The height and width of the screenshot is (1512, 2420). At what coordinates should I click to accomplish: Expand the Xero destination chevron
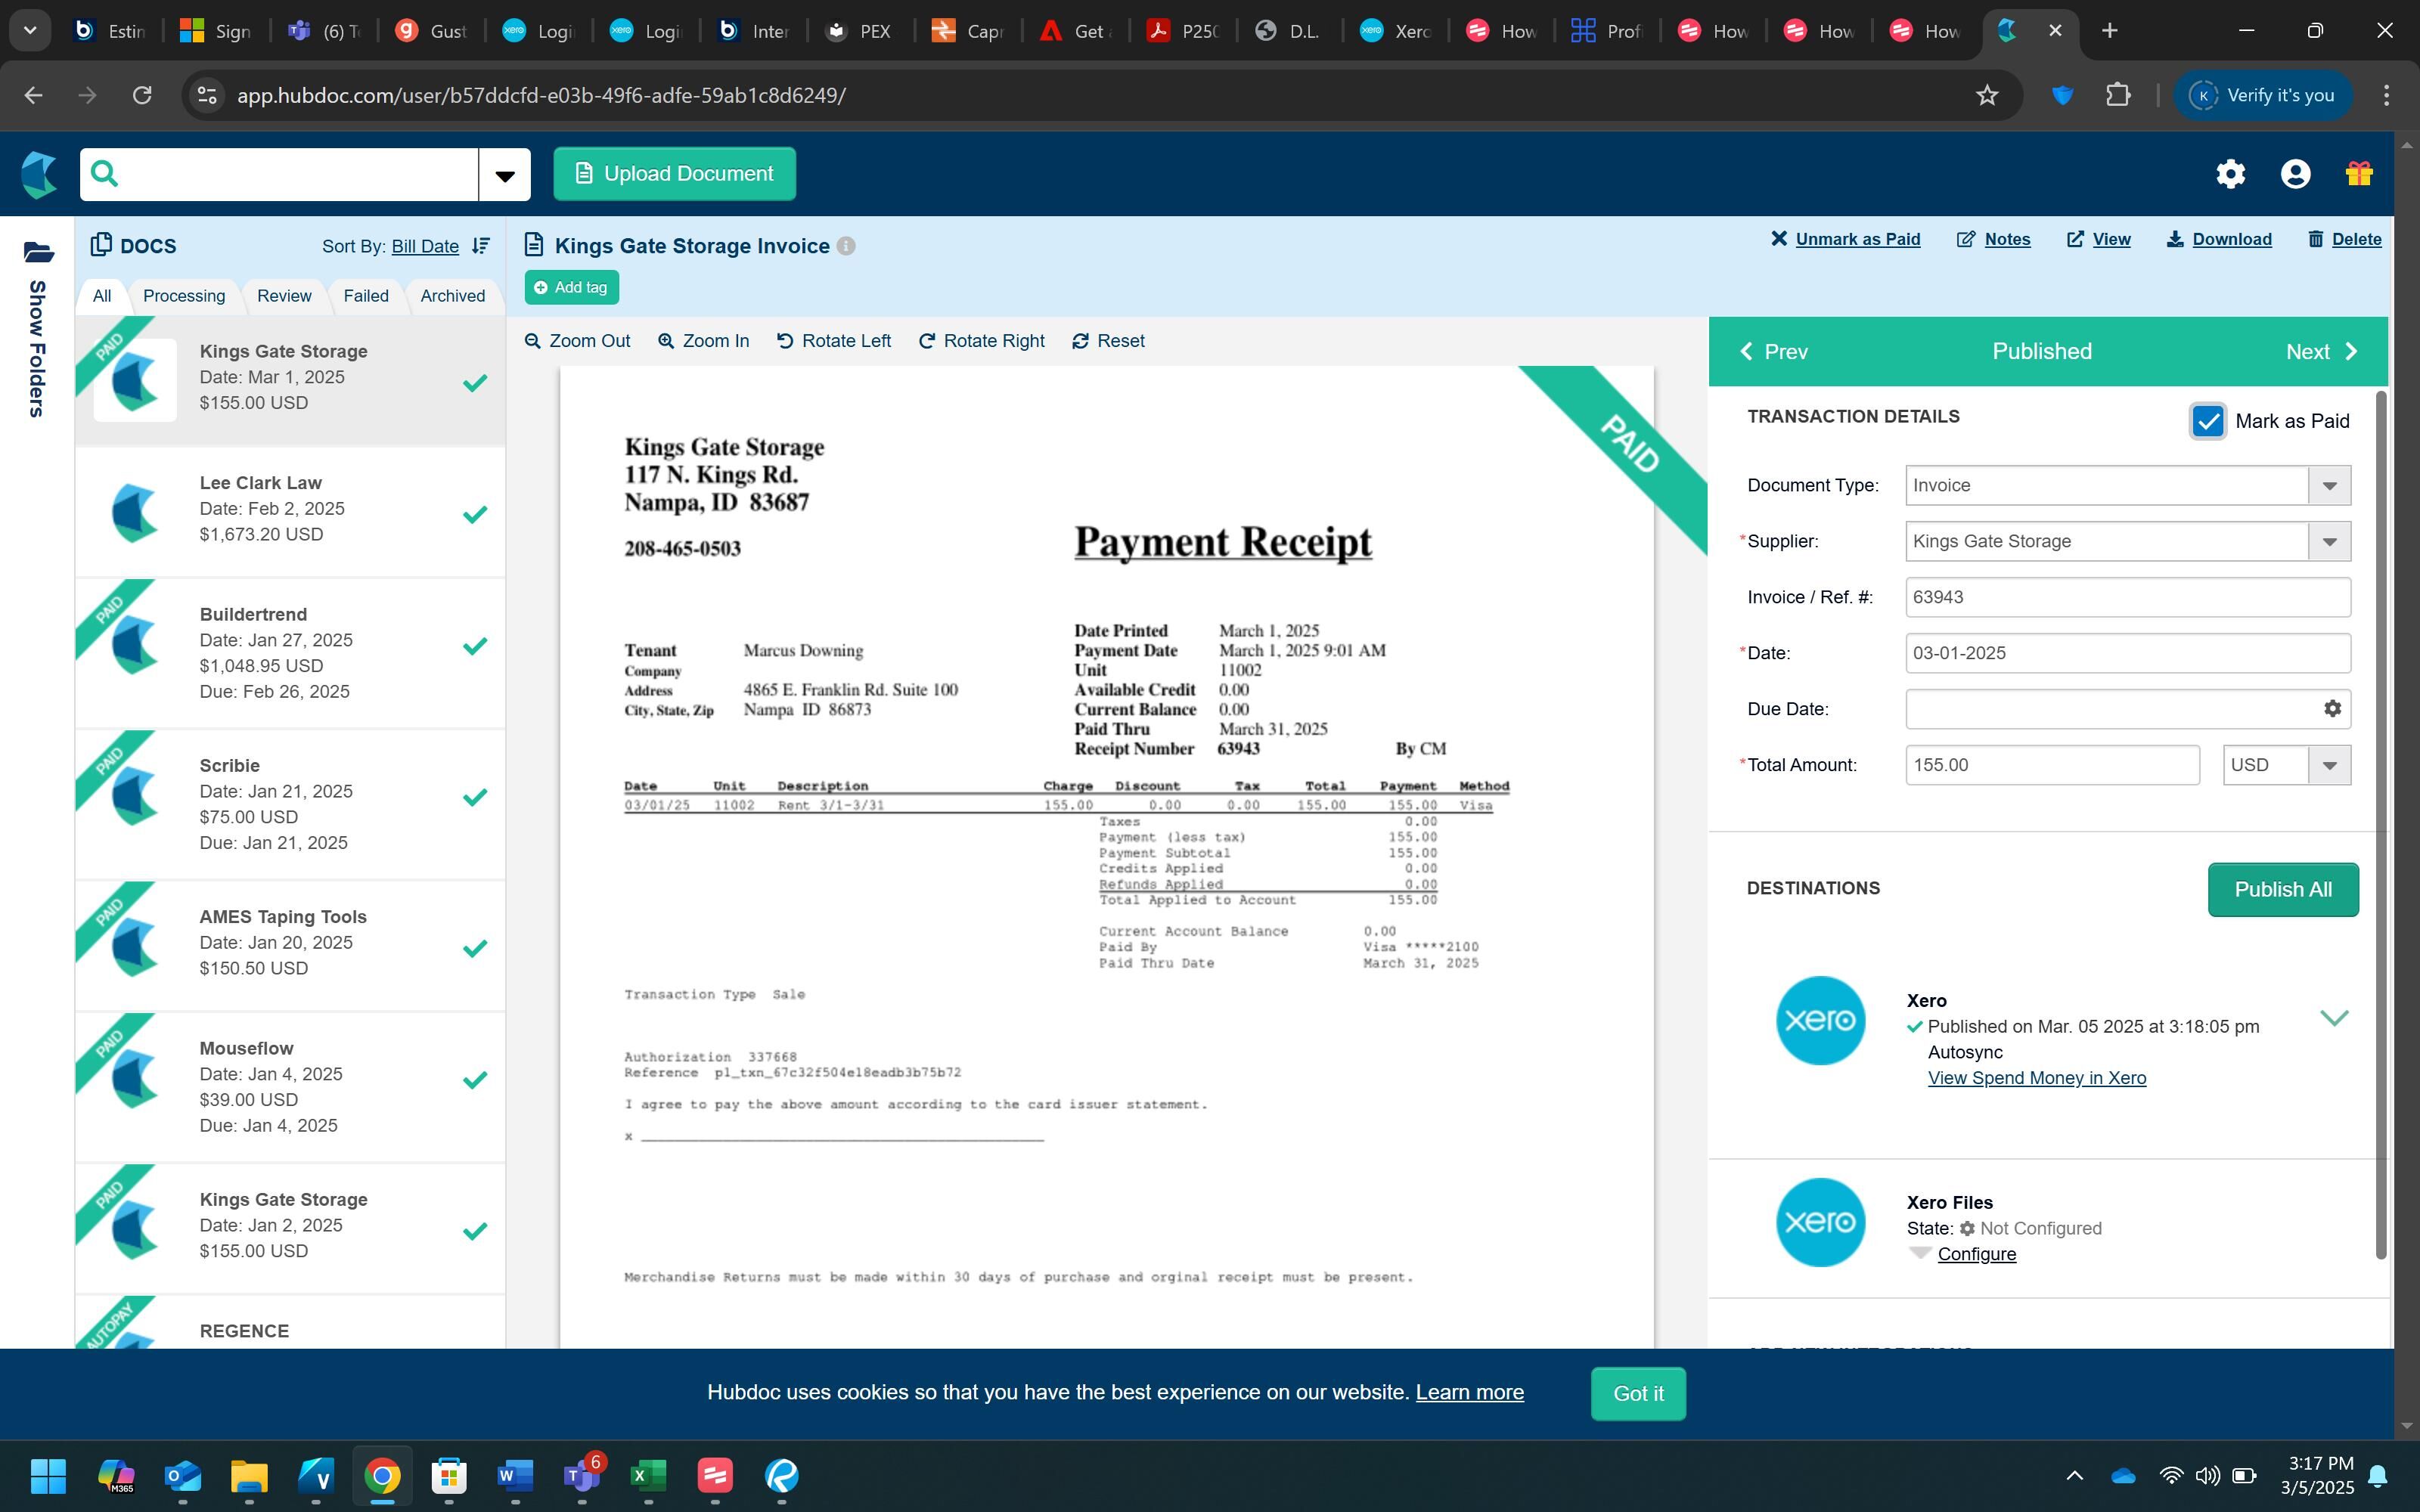2334,1018
